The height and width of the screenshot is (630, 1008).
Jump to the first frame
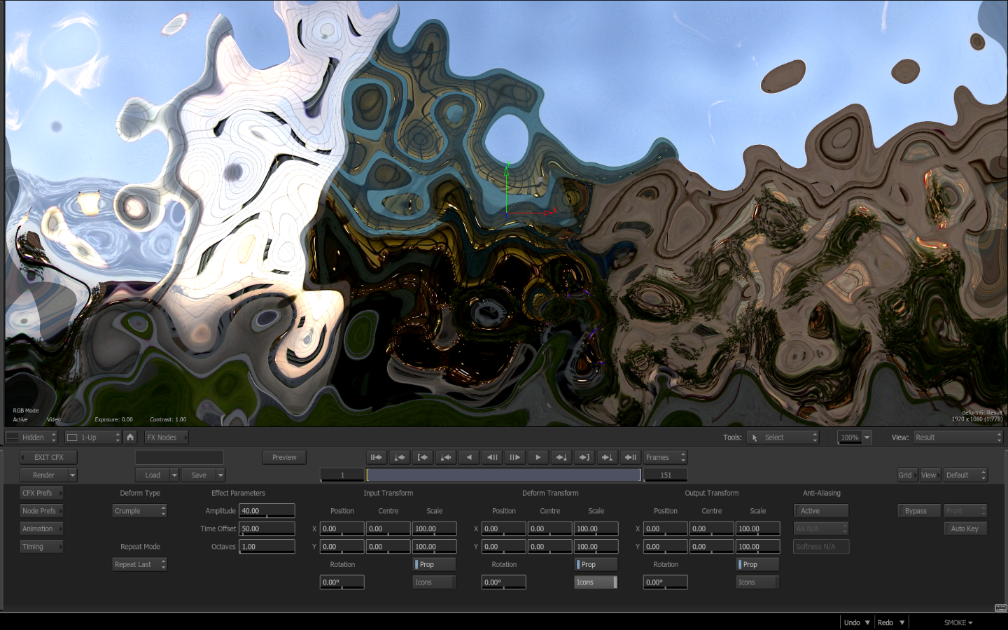tap(376, 458)
